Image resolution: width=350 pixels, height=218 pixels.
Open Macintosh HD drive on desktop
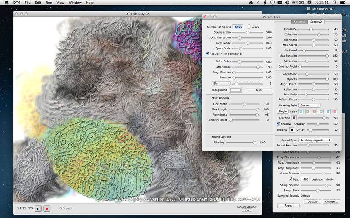[x=320, y=9]
